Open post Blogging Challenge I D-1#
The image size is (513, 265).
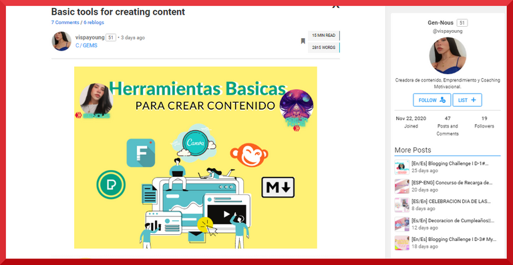pyautogui.click(x=450, y=164)
